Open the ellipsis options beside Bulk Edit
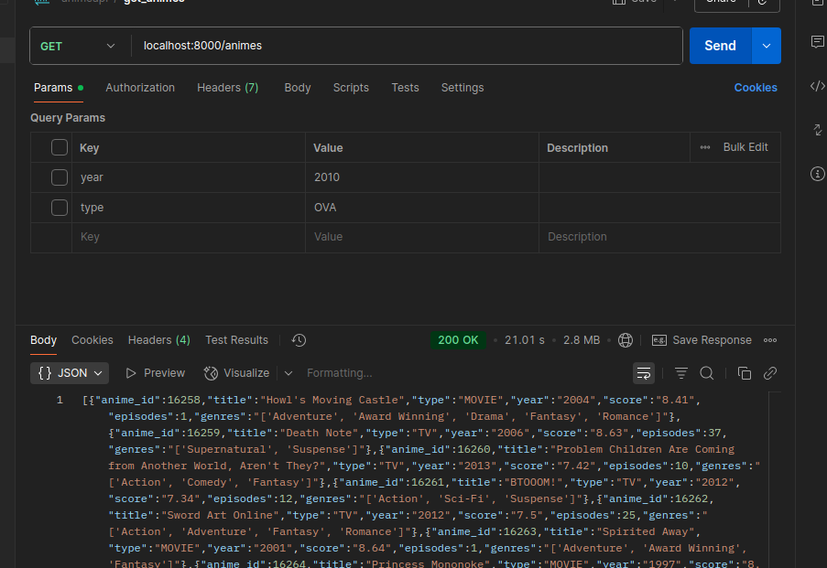827x568 pixels. (705, 147)
